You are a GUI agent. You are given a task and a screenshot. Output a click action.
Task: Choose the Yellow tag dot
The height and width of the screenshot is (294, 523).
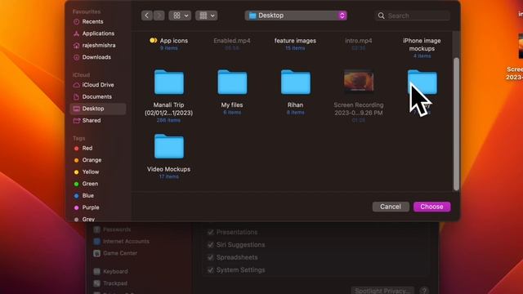(76, 172)
